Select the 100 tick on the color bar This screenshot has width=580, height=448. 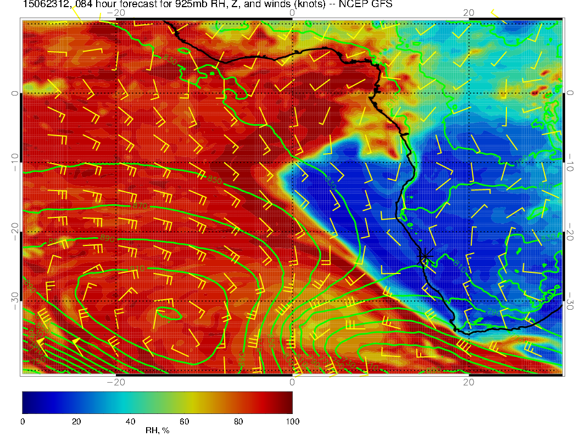[x=292, y=421]
